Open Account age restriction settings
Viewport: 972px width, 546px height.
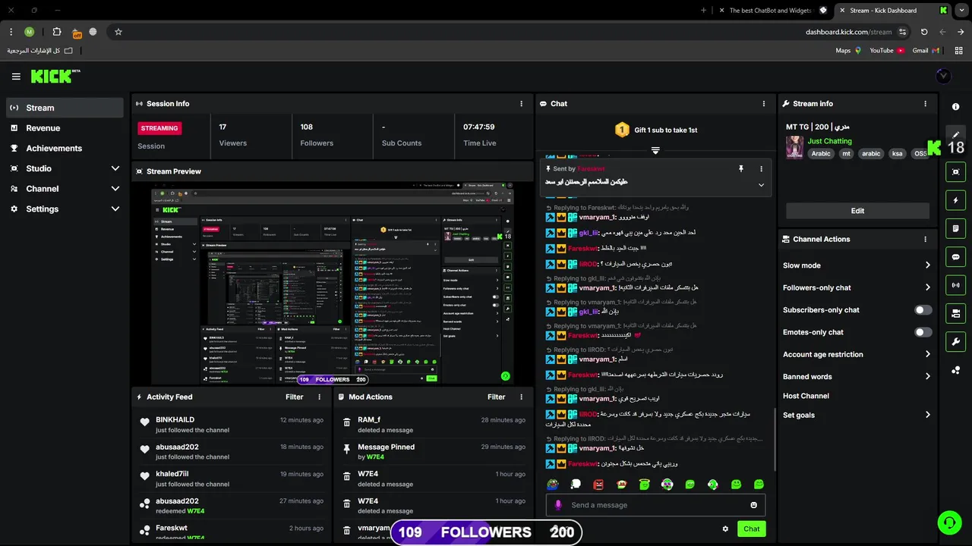[x=857, y=354]
